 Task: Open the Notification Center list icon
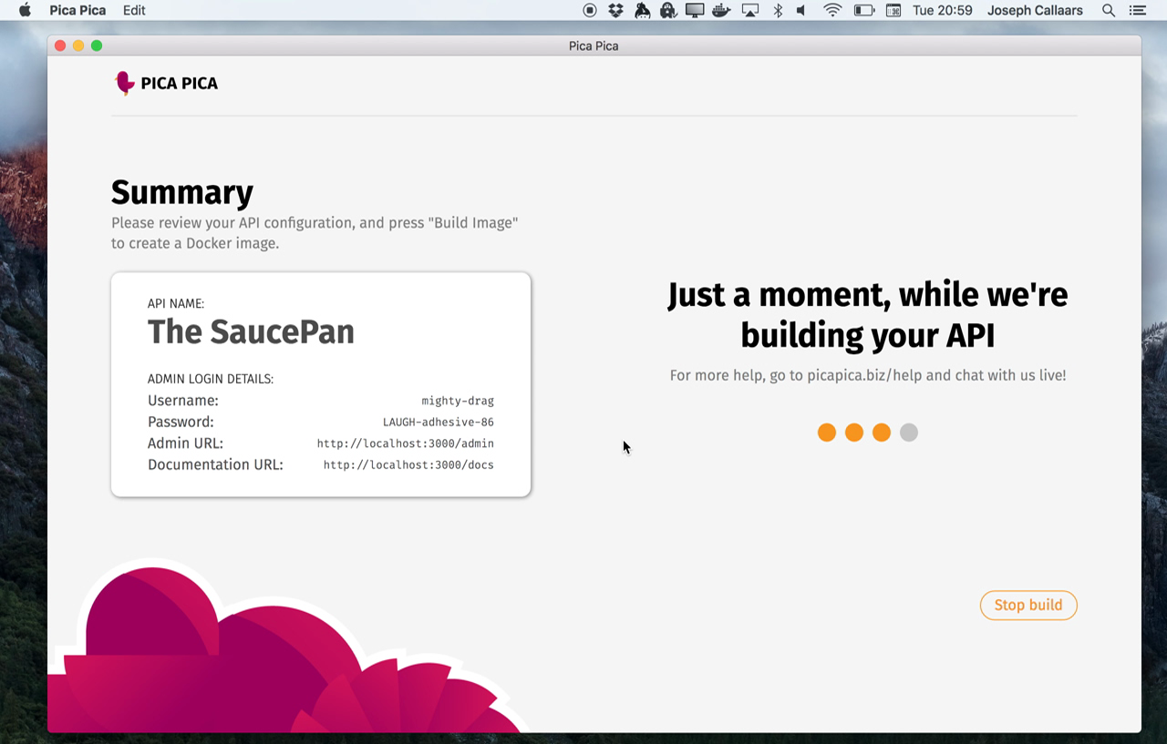(1137, 11)
